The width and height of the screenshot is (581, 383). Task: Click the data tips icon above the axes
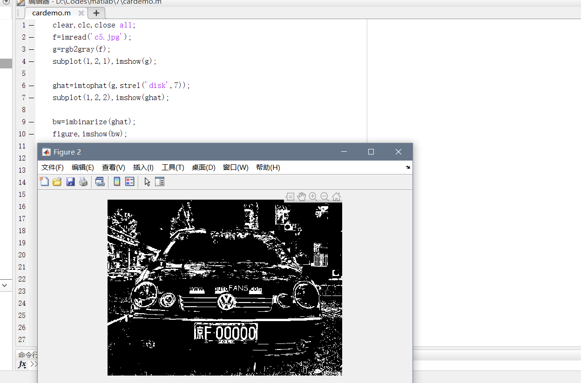point(290,197)
